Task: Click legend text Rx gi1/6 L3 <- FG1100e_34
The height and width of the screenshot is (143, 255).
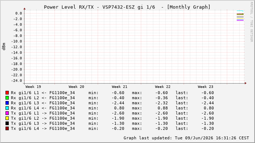Action: click(x=43, y=103)
